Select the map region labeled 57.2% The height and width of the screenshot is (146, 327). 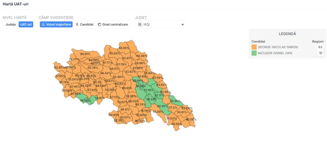click(173, 108)
